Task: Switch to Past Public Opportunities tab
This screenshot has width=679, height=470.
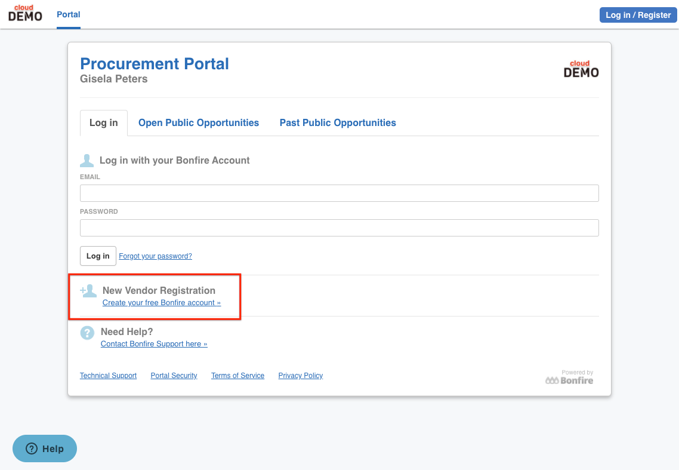Action: click(x=338, y=123)
